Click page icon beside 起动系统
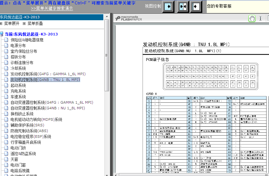 (x=6, y=85)
